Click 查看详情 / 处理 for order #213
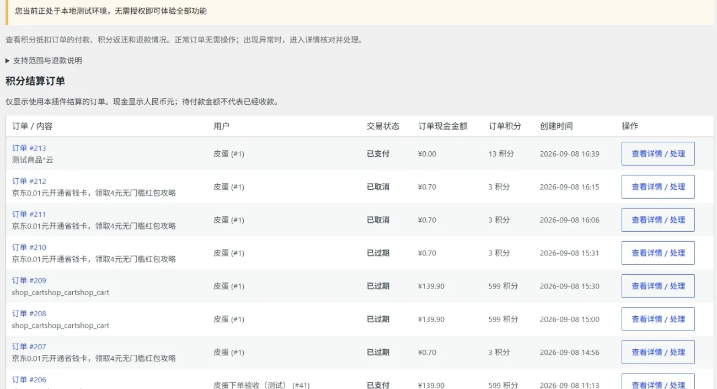The image size is (717, 389). pos(658,154)
